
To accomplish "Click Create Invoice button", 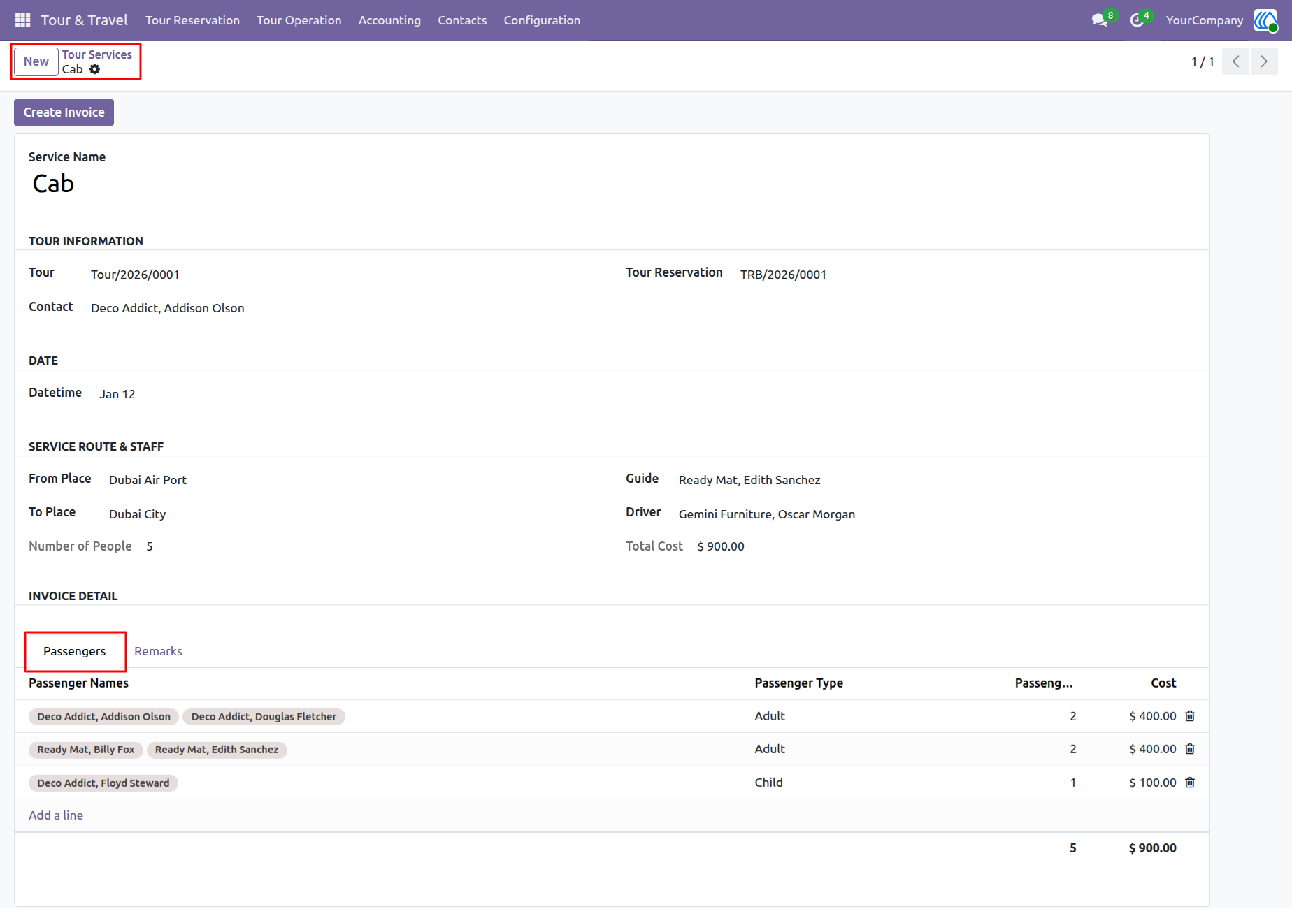I will [64, 112].
